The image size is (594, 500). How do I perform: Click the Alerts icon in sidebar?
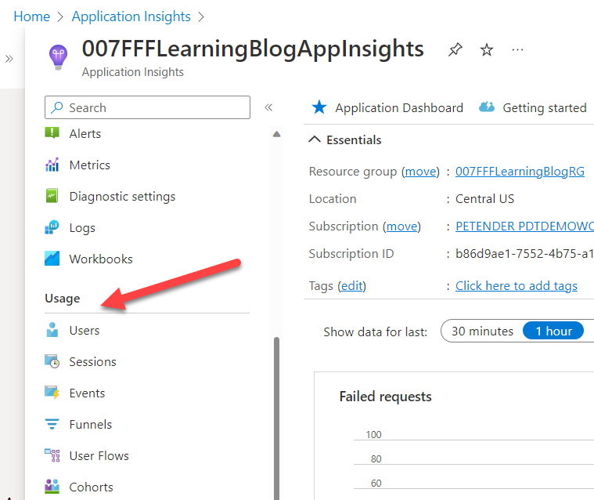pos(52,133)
